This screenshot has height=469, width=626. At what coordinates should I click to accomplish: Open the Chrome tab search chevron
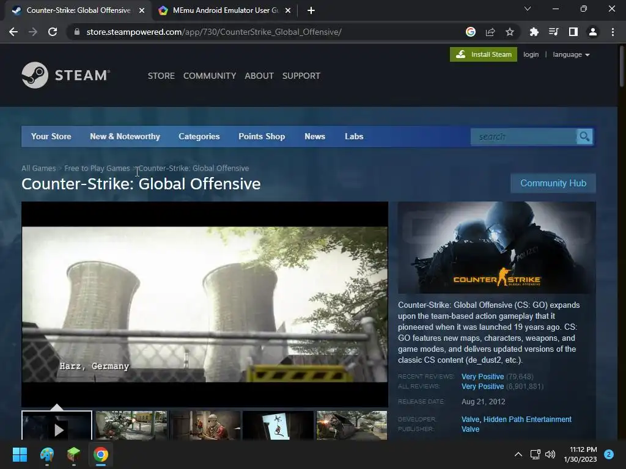528,9
